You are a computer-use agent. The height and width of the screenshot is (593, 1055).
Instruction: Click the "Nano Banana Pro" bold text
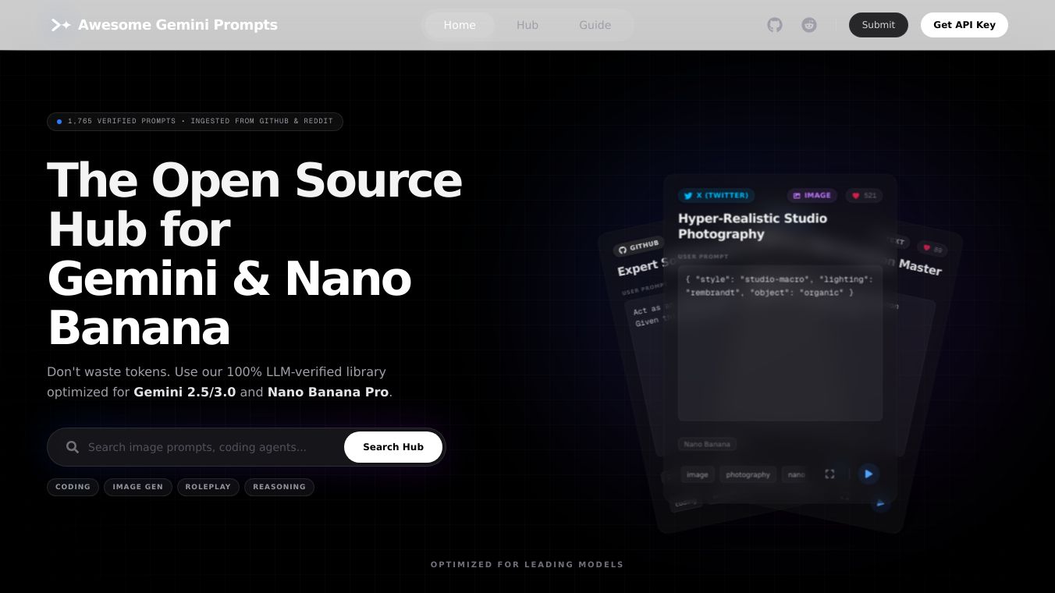328,392
